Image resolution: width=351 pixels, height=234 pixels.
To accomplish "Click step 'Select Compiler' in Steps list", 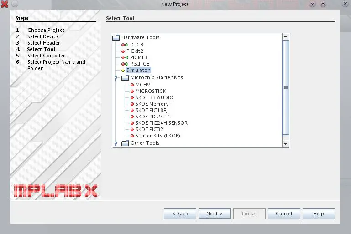I will [47, 56].
